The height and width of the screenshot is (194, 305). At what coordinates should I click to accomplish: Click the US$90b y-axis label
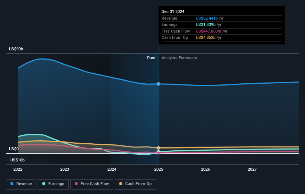tap(16, 49)
